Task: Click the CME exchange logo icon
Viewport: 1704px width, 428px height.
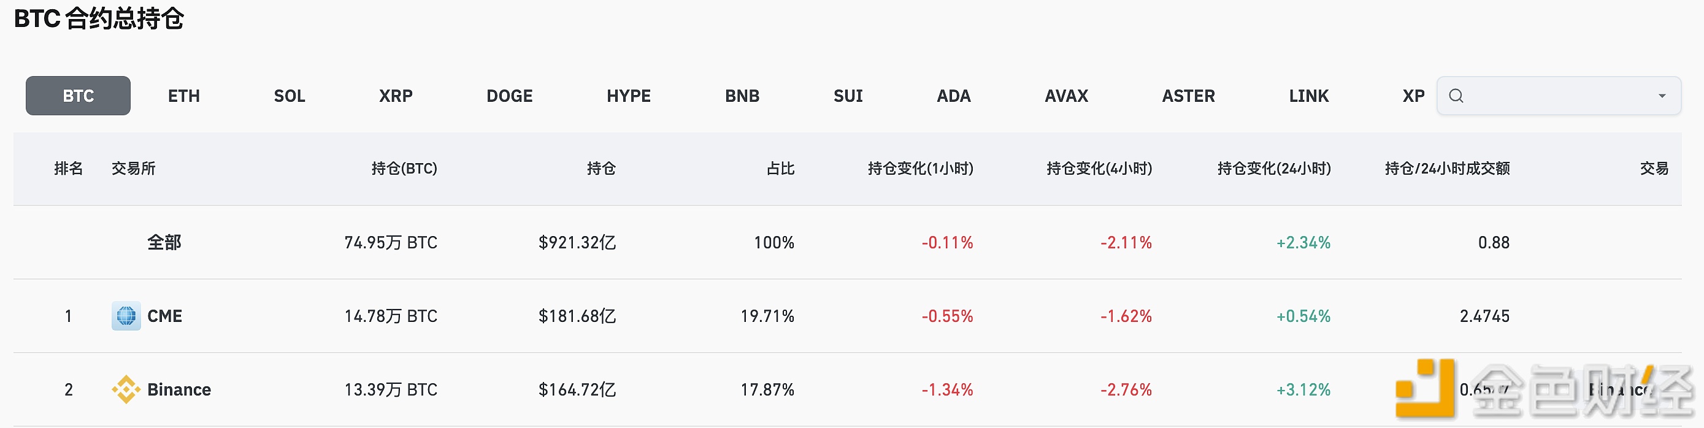Action: pos(126,316)
